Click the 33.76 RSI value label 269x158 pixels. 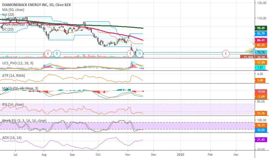[261, 113]
